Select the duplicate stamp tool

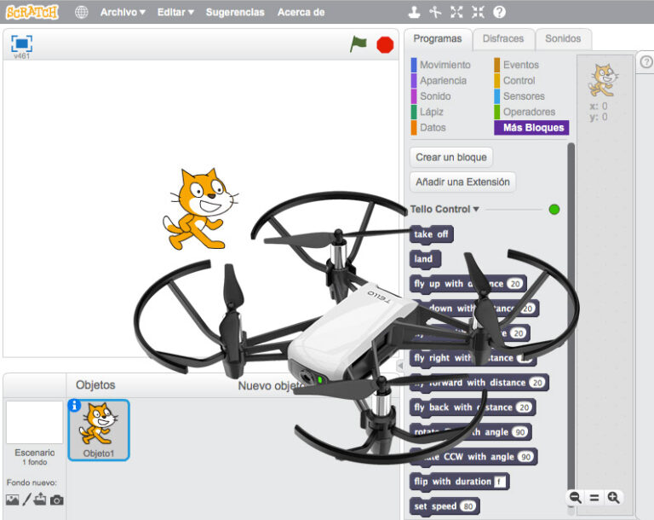click(414, 12)
